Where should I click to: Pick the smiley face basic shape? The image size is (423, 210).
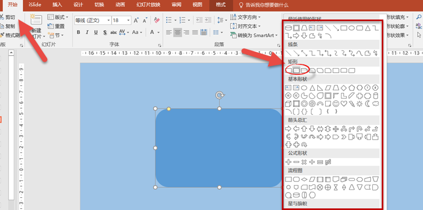coord(336,103)
